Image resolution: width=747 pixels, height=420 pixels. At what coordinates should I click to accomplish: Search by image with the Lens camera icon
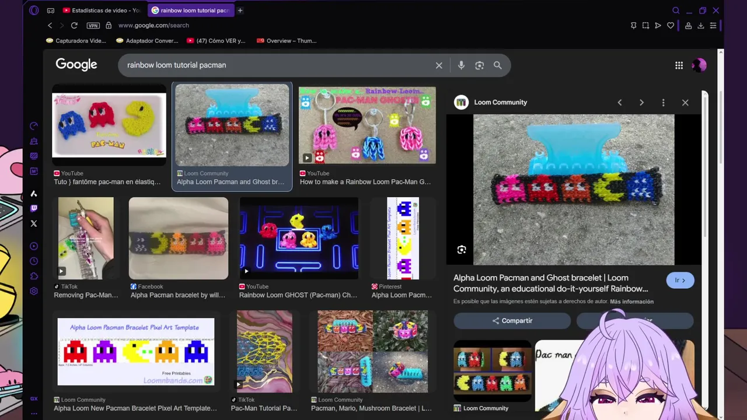pyautogui.click(x=480, y=65)
